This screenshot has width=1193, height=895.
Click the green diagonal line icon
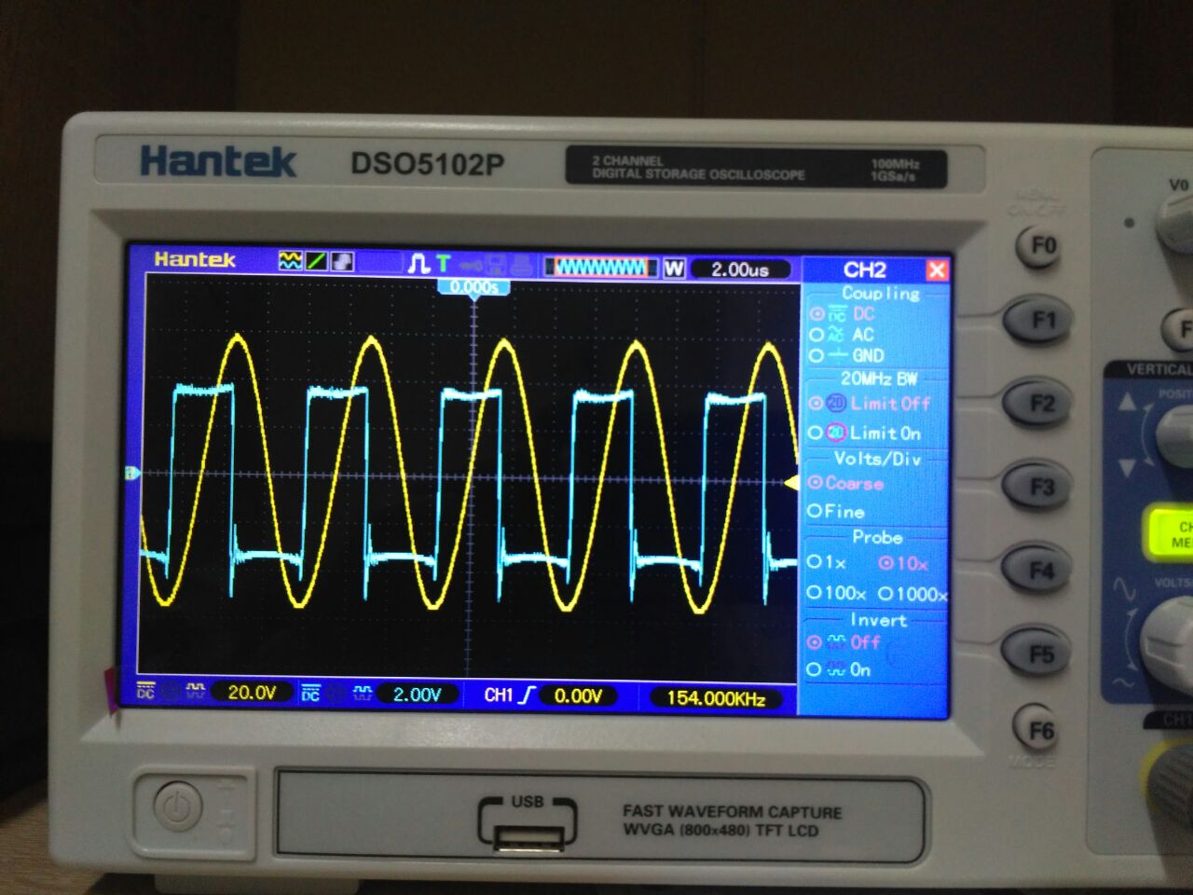(317, 263)
